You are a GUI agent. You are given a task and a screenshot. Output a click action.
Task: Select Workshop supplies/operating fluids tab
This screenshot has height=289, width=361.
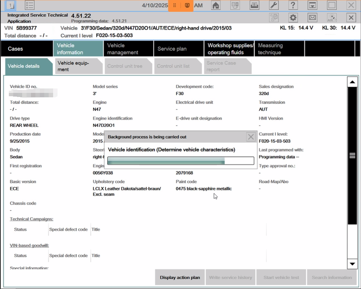[x=230, y=49]
